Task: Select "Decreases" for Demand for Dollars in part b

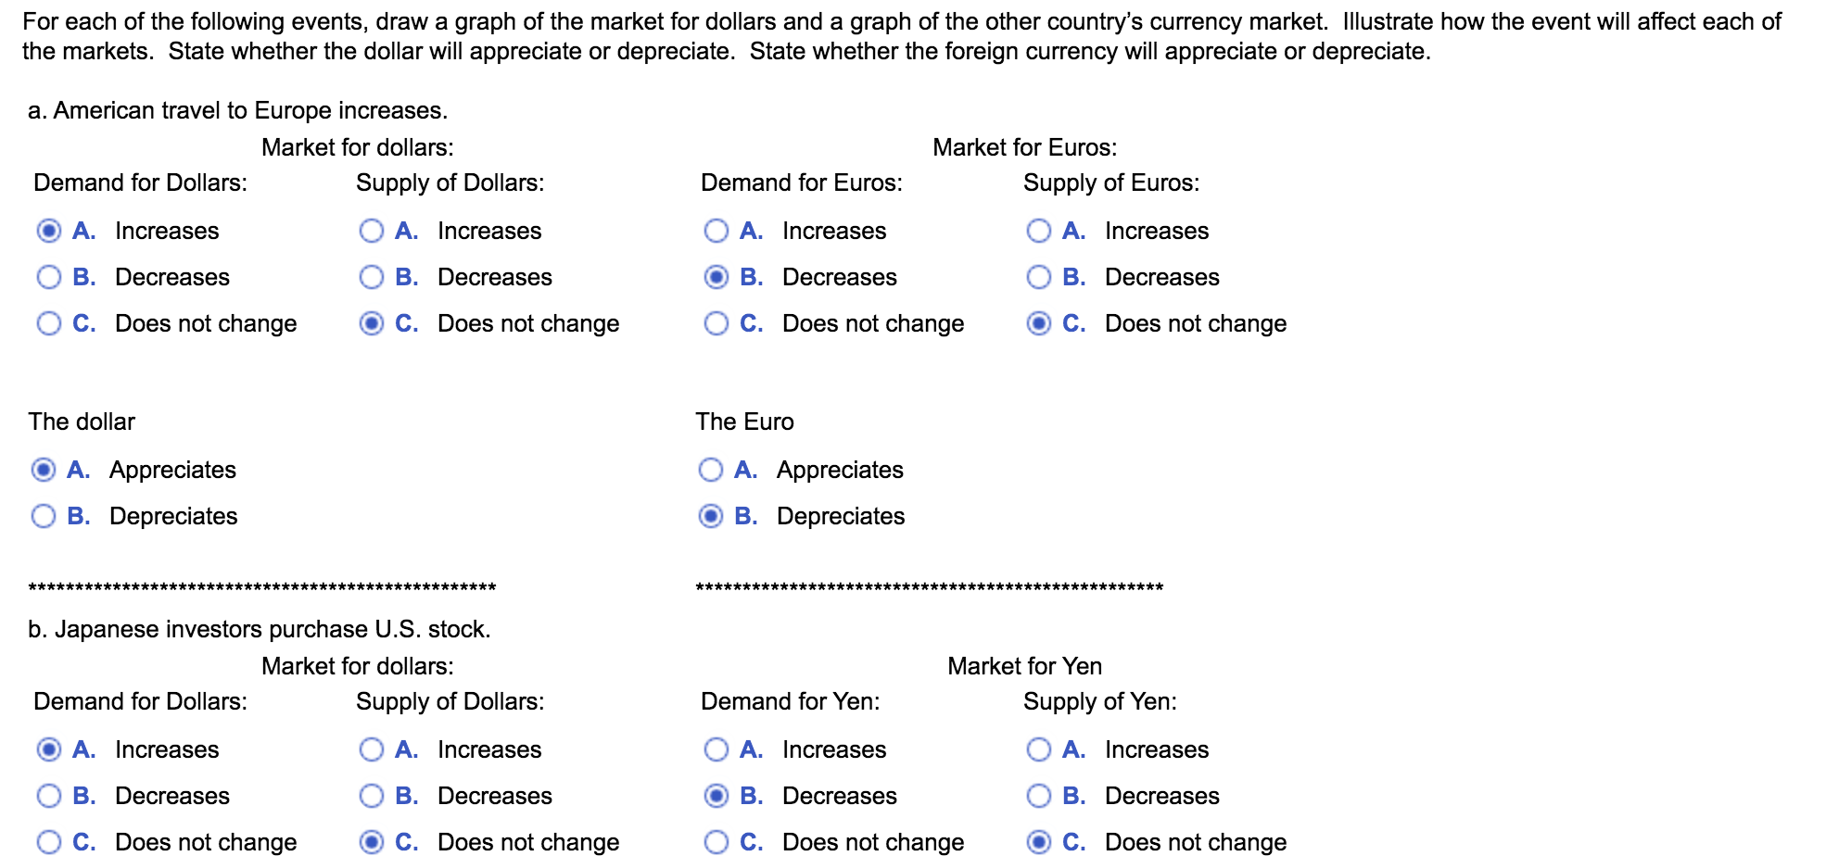Action: pyautogui.click(x=50, y=795)
